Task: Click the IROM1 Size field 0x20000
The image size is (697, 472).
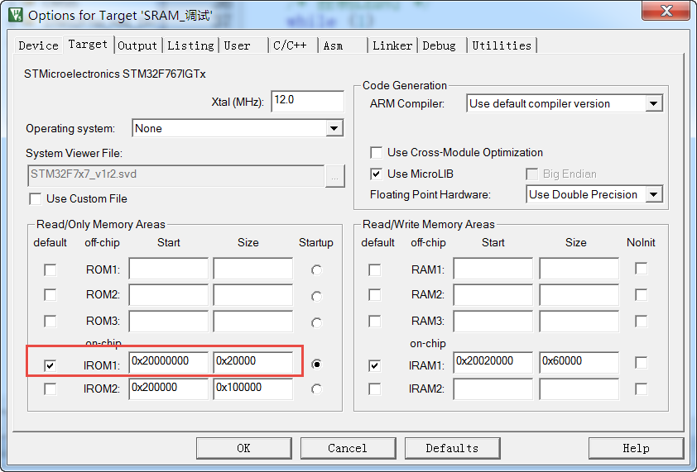Action: point(253,362)
